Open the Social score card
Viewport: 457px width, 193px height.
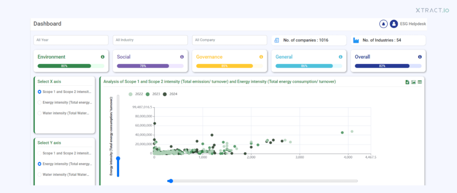coord(150,61)
